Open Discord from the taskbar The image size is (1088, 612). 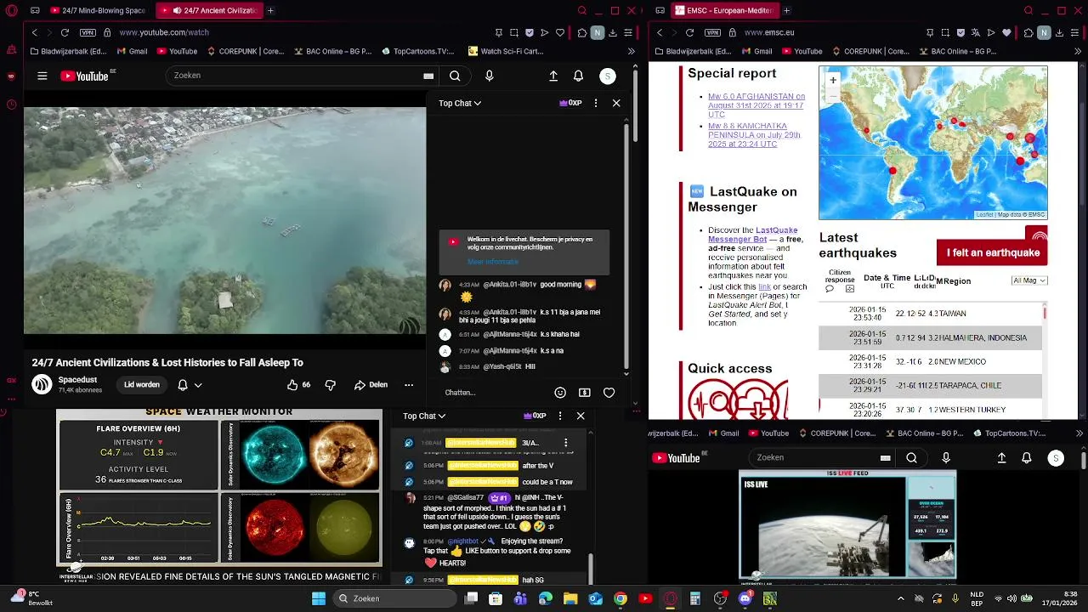(745, 598)
